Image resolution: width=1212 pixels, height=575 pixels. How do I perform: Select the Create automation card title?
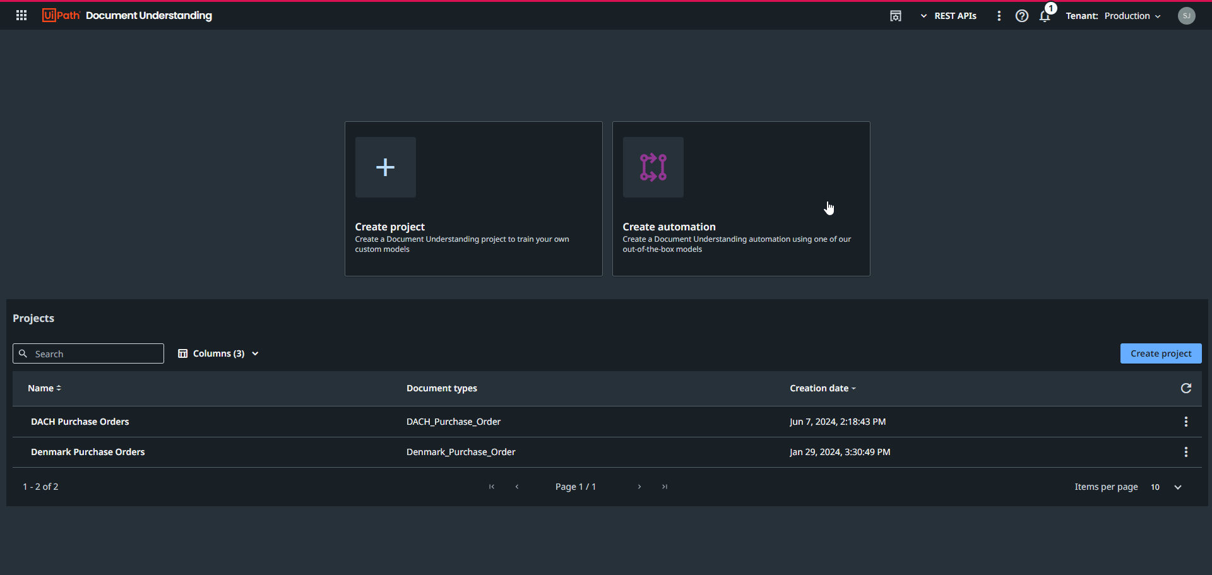[x=669, y=227]
